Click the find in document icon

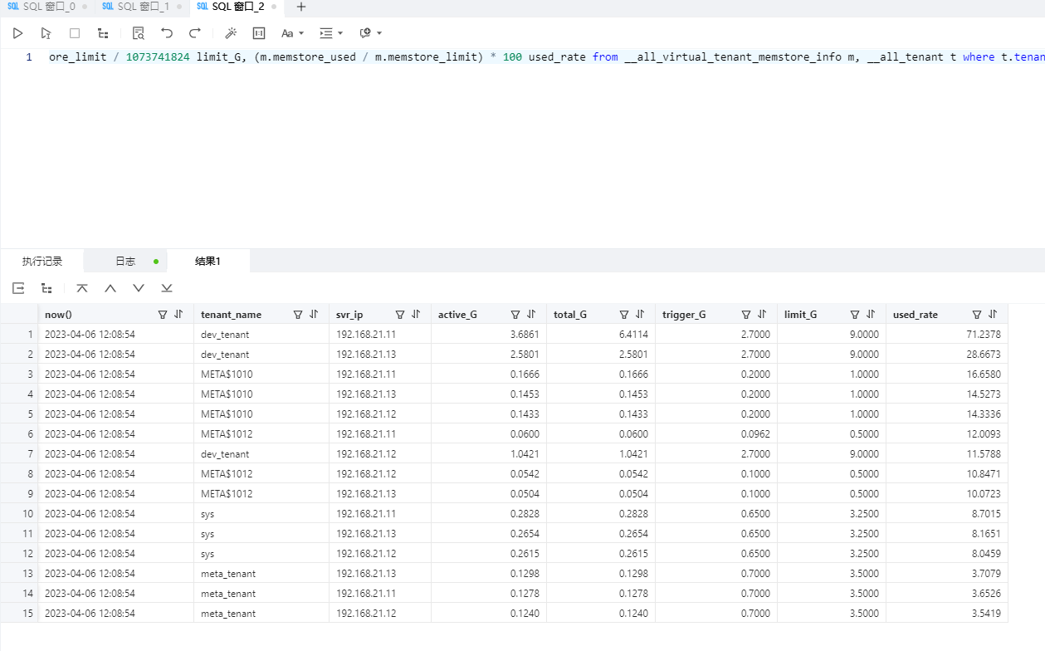[x=139, y=33]
